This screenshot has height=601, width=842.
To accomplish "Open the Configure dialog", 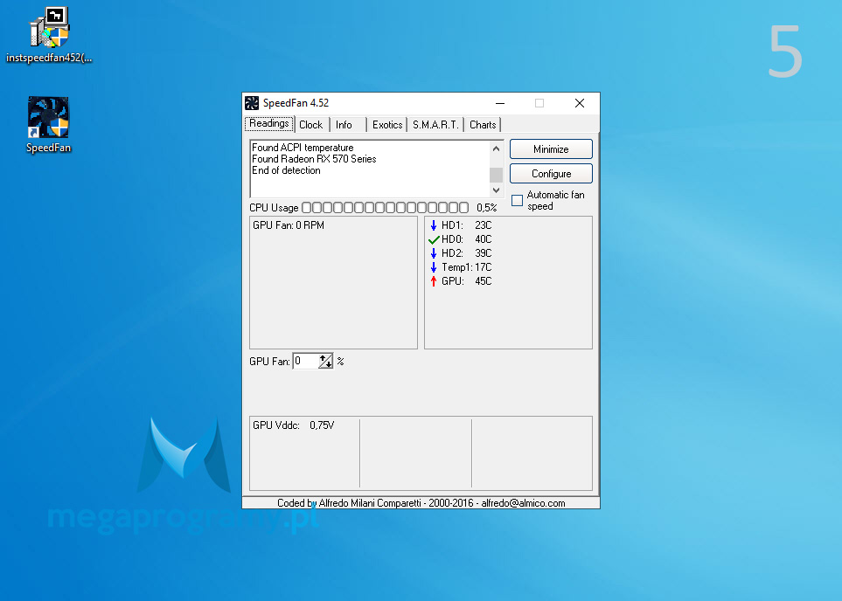I will click(x=551, y=174).
